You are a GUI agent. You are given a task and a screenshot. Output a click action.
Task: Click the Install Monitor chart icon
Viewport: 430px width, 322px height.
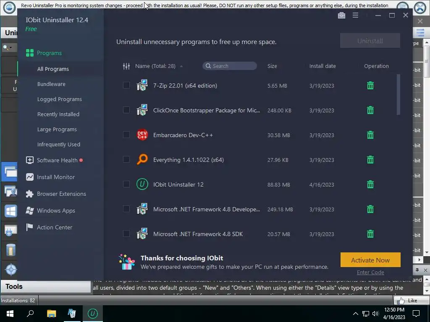pos(30,177)
